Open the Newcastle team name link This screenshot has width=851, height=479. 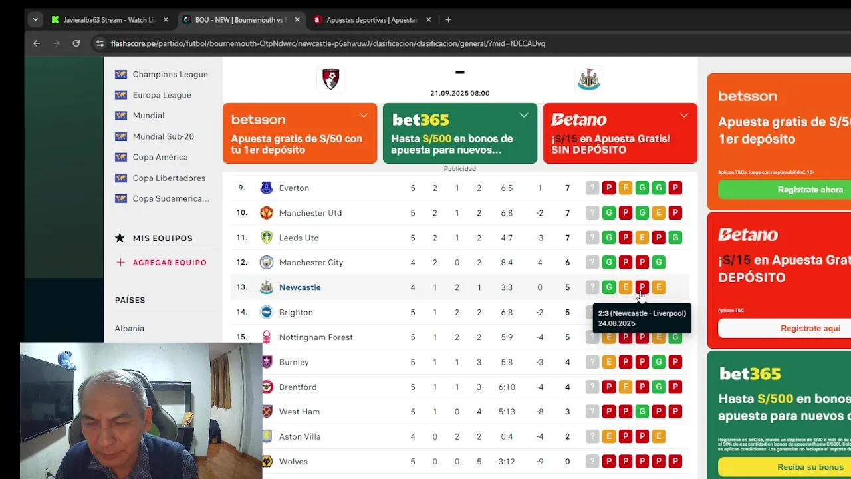tap(300, 287)
